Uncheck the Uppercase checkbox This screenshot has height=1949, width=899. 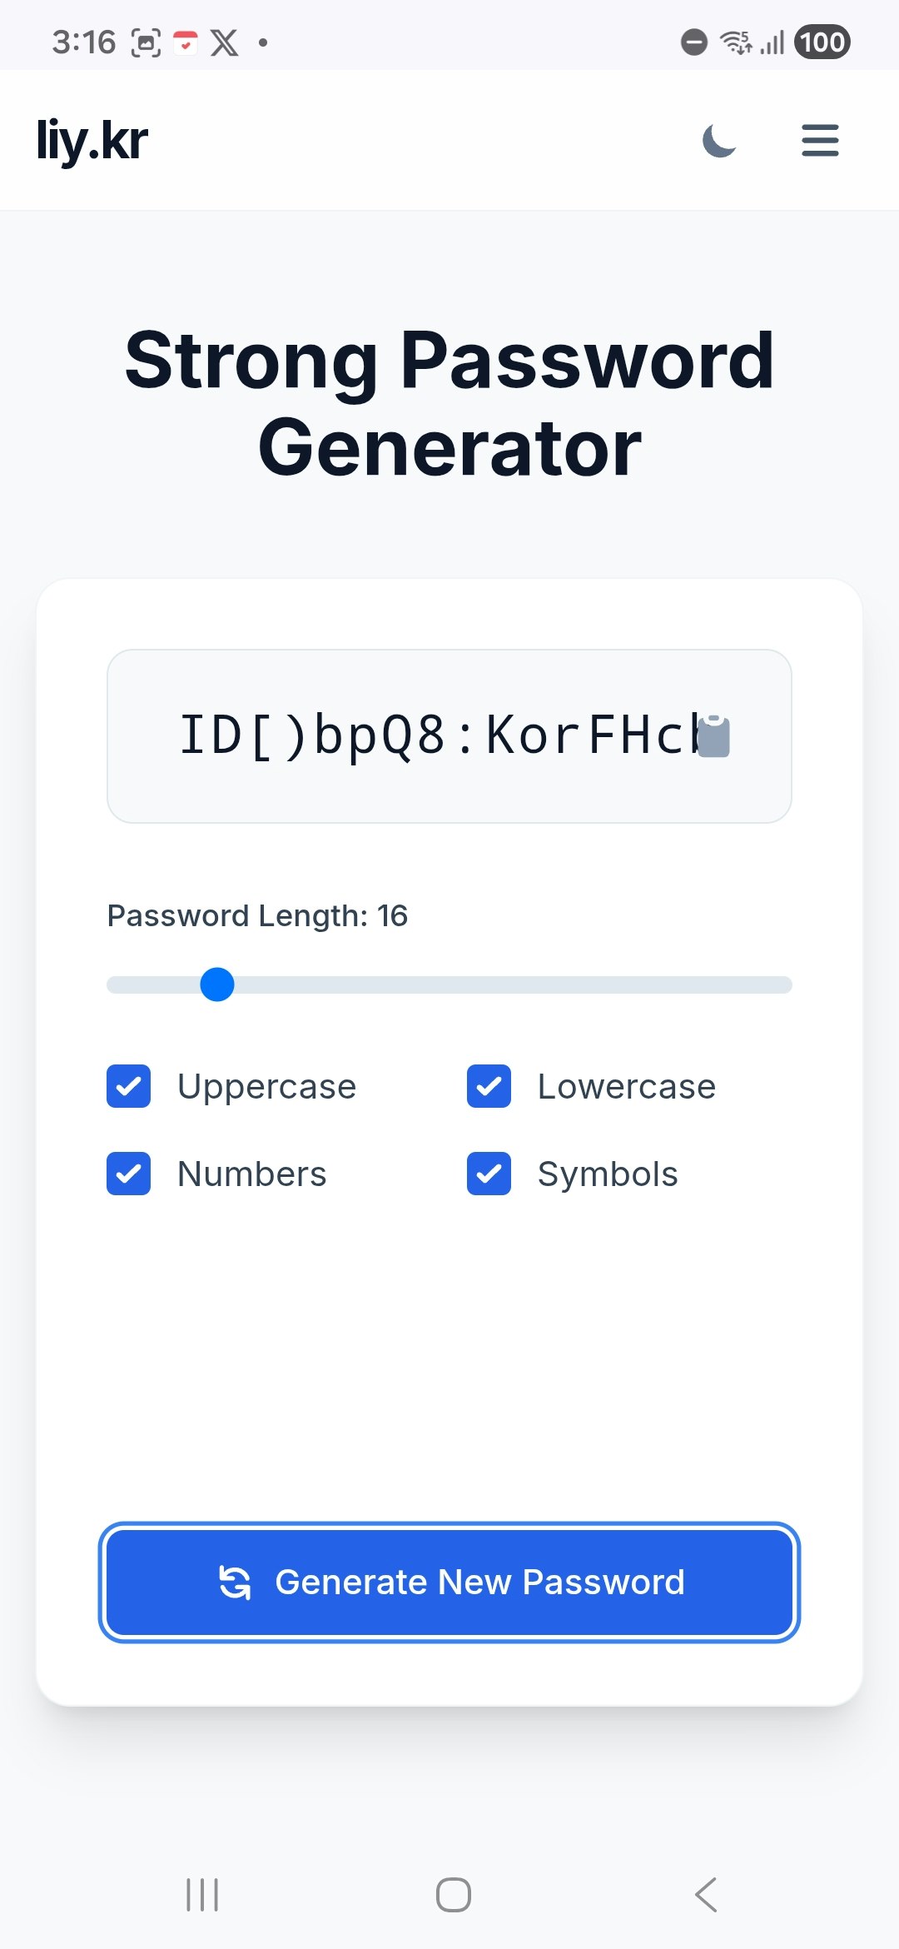(x=128, y=1086)
